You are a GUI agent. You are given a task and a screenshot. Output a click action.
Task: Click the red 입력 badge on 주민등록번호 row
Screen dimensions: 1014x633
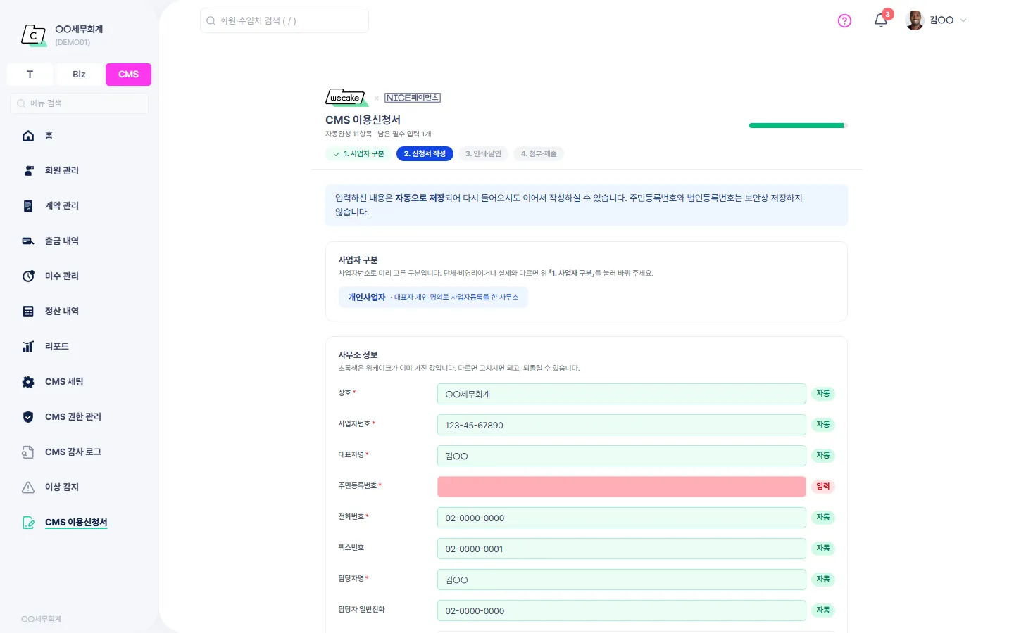pos(822,487)
